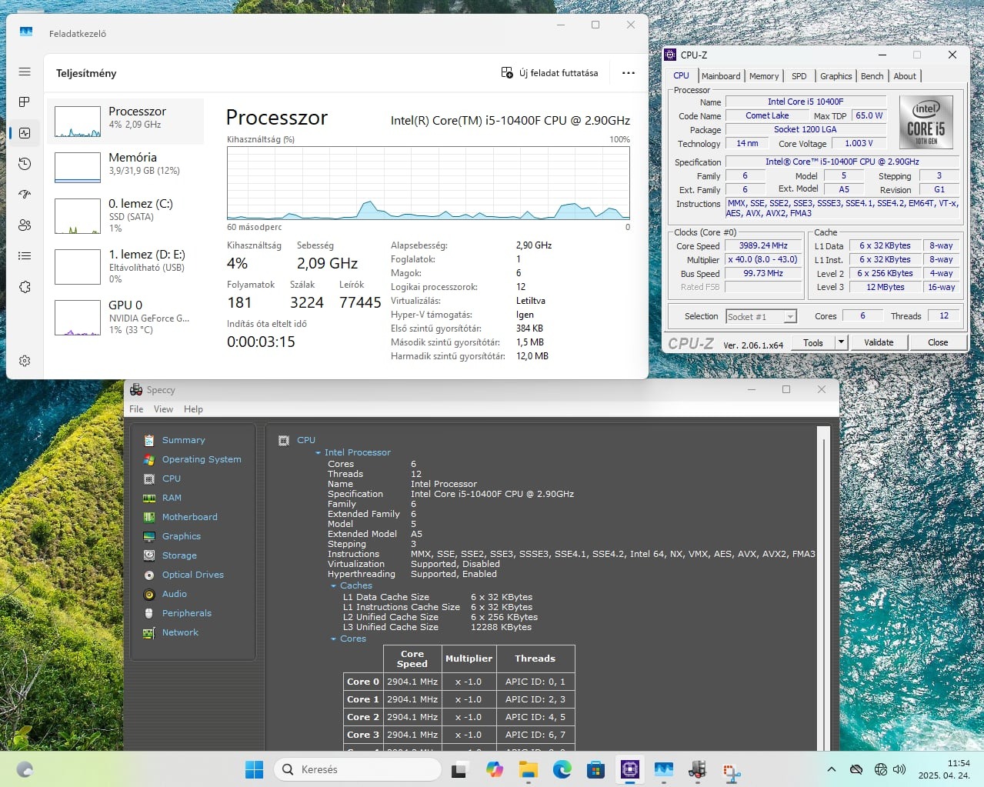Image resolution: width=984 pixels, height=787 pixels.
Task: Collapse Intel Processor tree node in Speccy
Action: [319, 453]
